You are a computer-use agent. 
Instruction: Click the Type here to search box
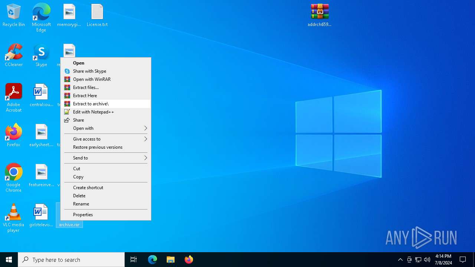(x=71, y=260)
